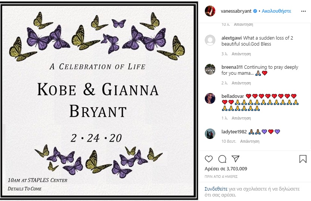View breena311's profile avatar

pos(210,69)
